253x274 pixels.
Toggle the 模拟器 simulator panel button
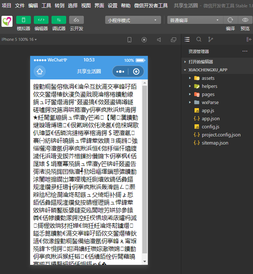[24, 20]
